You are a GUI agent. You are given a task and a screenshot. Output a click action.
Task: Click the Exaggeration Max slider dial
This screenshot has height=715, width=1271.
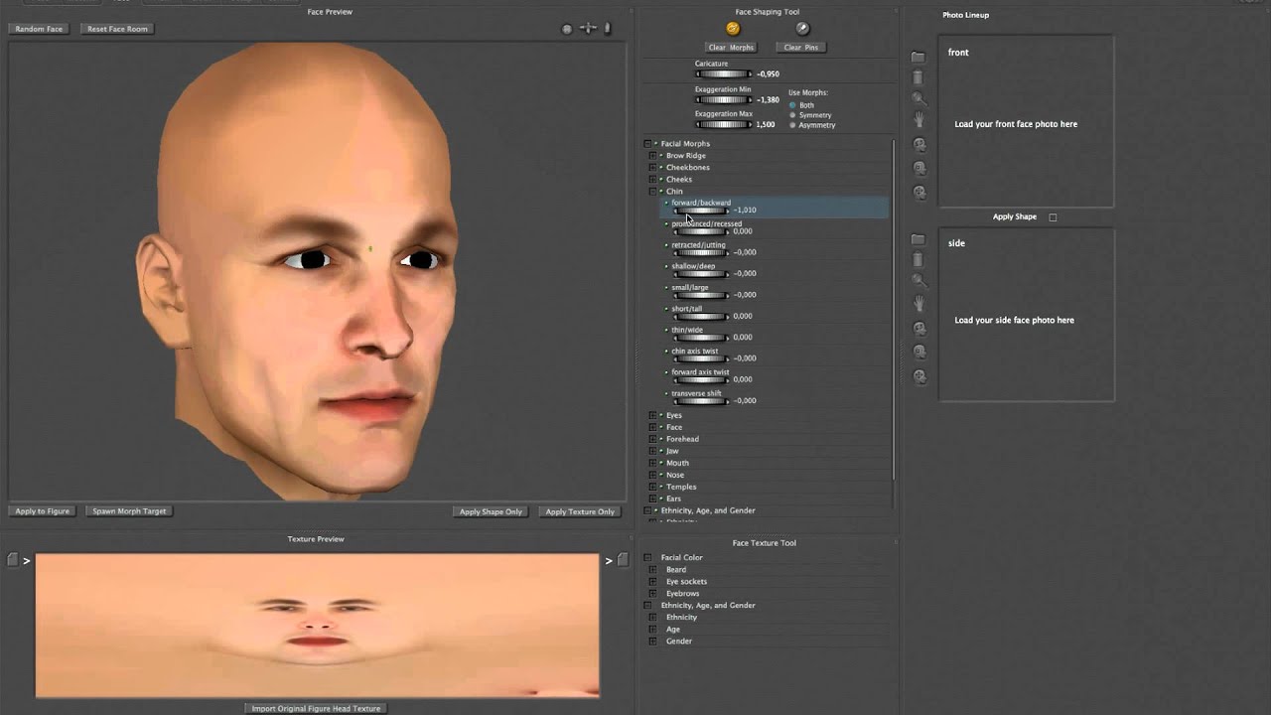click(x=723, y=124)
